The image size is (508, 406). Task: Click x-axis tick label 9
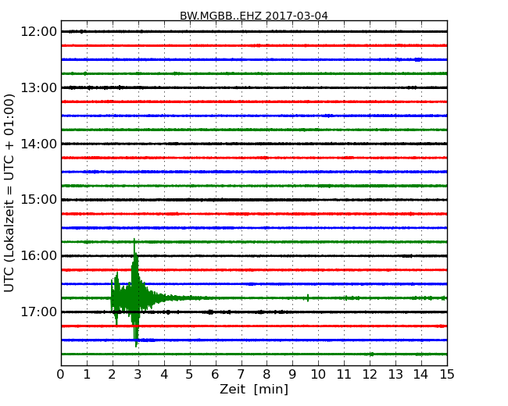292,375
